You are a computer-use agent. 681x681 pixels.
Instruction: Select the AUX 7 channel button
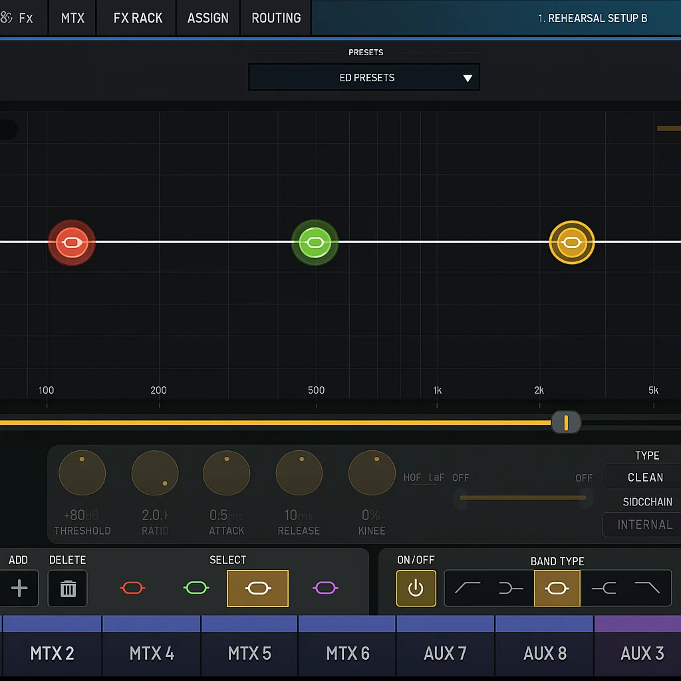point(445,653)
